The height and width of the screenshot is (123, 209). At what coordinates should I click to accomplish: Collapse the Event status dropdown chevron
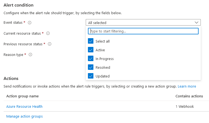(x=196, y=23)
